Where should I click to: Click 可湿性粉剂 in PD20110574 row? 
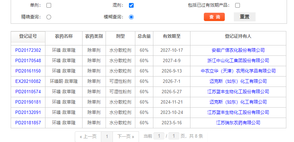click(x=120, y=92)
